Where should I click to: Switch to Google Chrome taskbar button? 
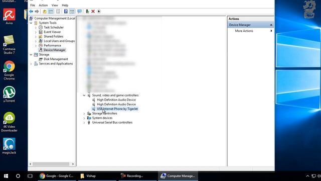57,176
